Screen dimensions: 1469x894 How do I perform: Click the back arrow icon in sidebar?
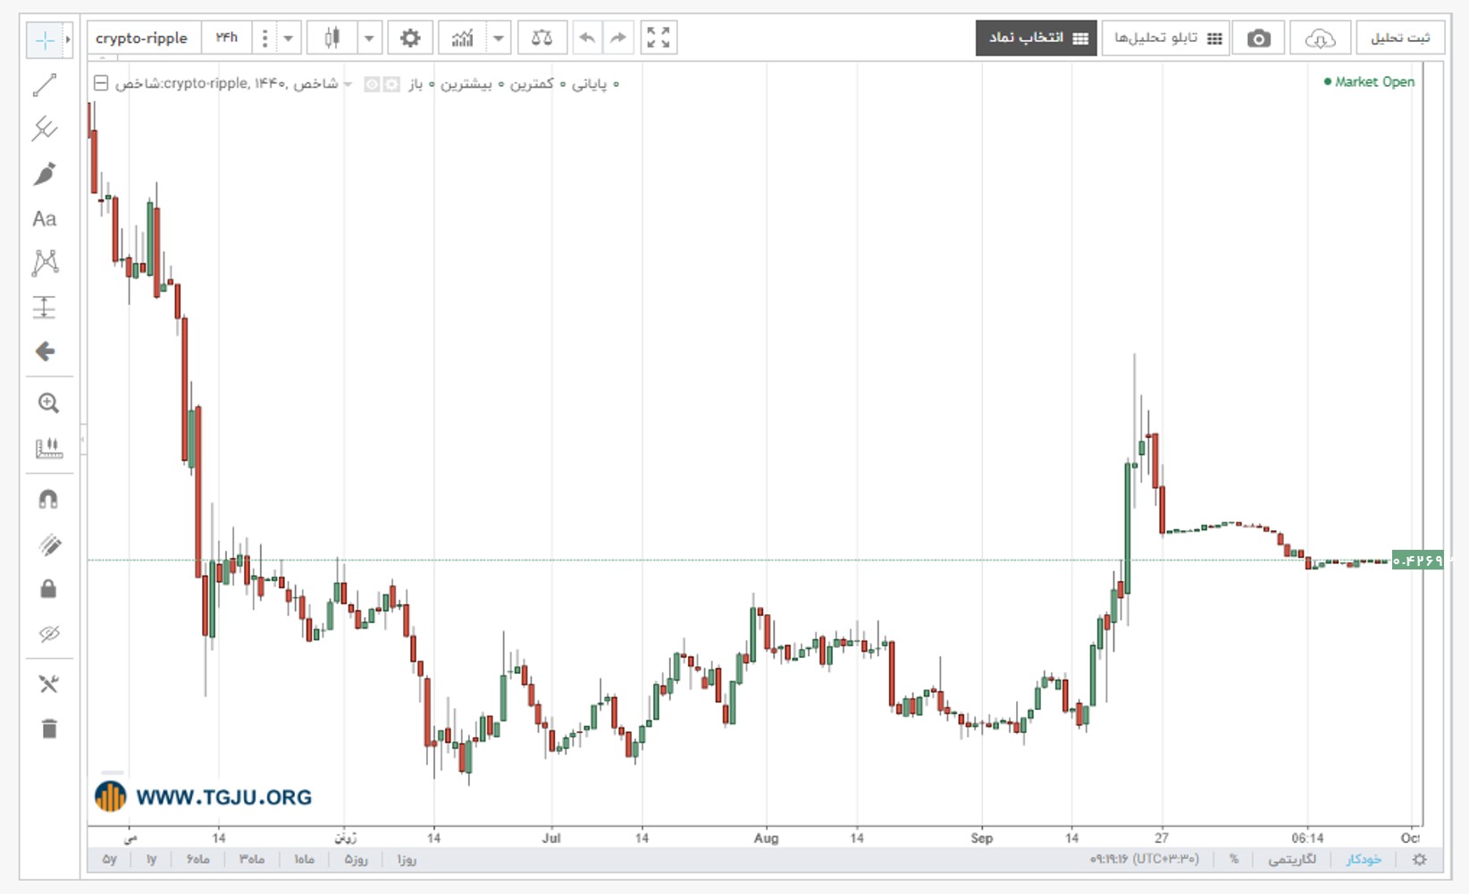point(45,351)
